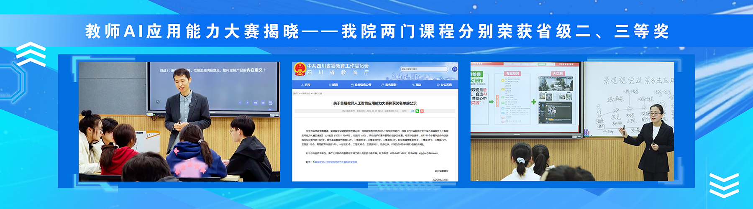Viewport: 753px width, 209px height.
Task: Click the announcement article title 关于首届教师人工智能
Action: pos(375,103)
